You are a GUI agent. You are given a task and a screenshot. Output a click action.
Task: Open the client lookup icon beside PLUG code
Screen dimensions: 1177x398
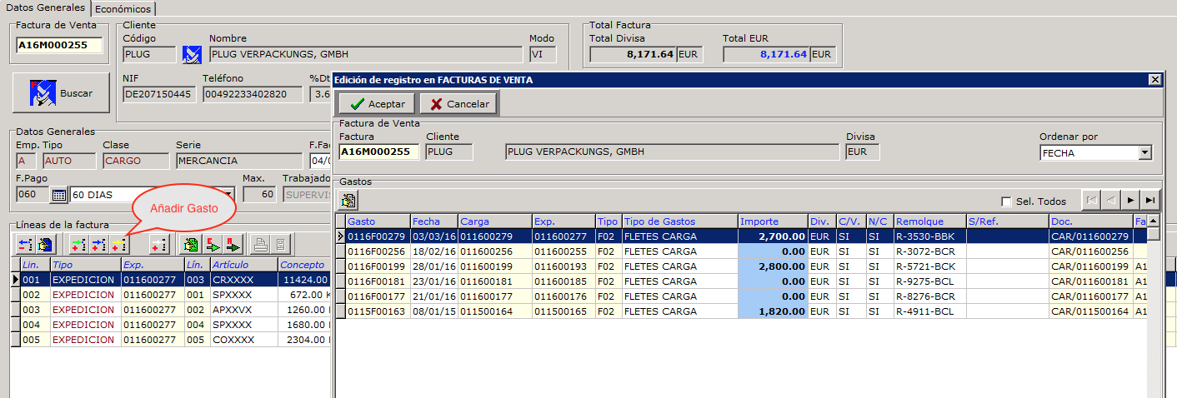pyautogui.click(x=192, y=55)
